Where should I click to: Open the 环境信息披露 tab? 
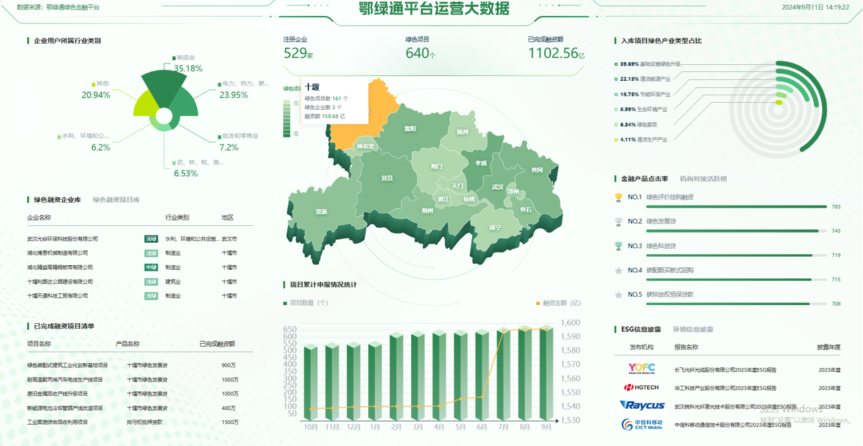click(693, 330)
